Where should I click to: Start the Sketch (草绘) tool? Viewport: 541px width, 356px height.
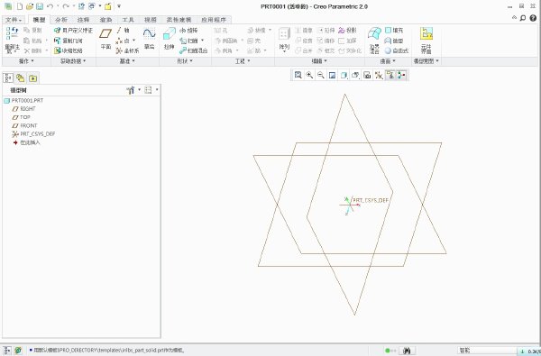(x=150, y=39)
